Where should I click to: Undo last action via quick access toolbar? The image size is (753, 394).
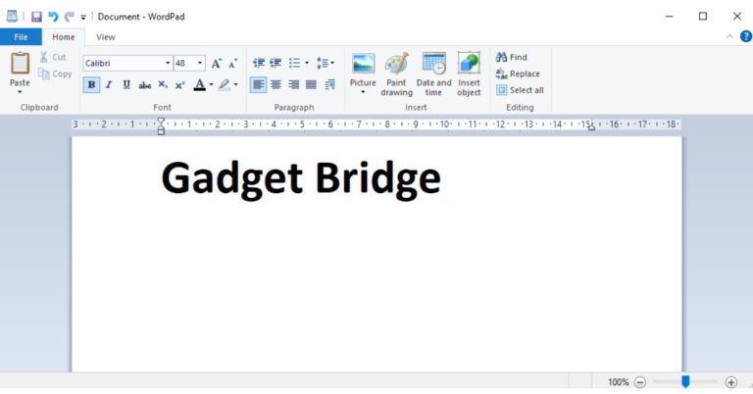pos(53,17)
